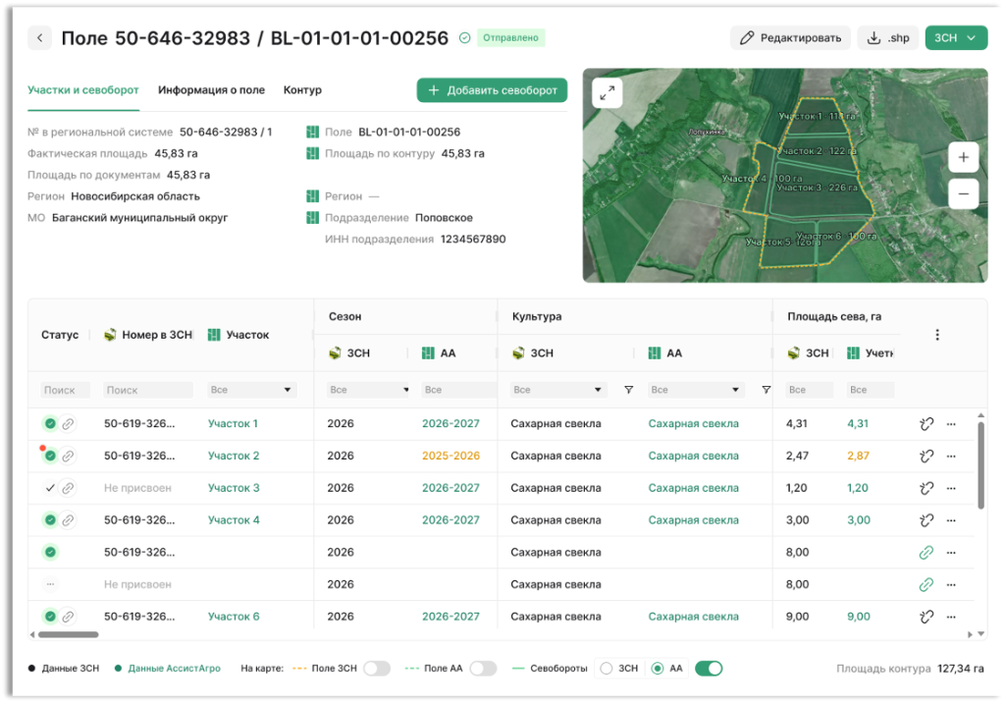The width and height of the screenshot is (1005, 704).
Task: Expand the map to fullscreen
Action: click(607, 93)
